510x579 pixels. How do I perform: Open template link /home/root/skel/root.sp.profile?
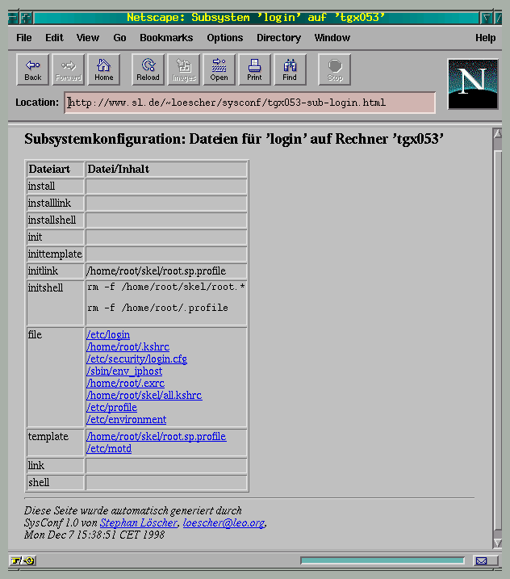[x=157, y=436]
